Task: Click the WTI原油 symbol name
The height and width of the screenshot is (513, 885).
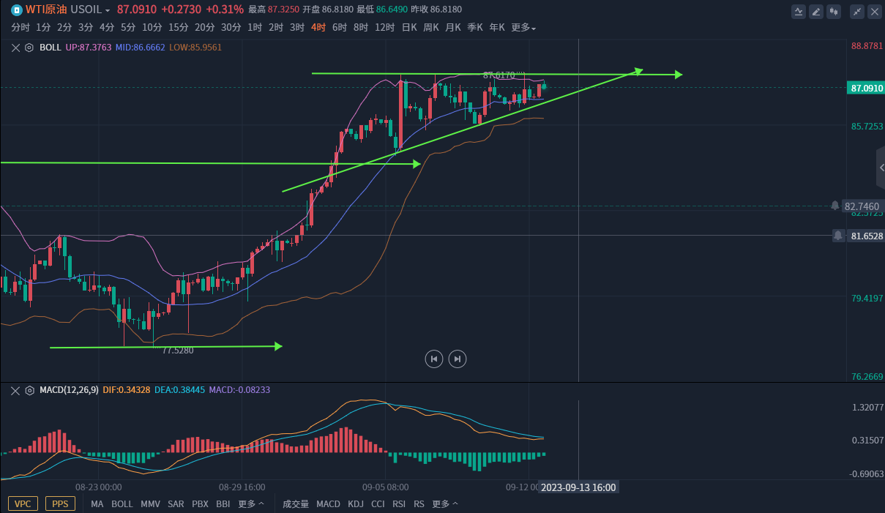Action: (46, 10)
